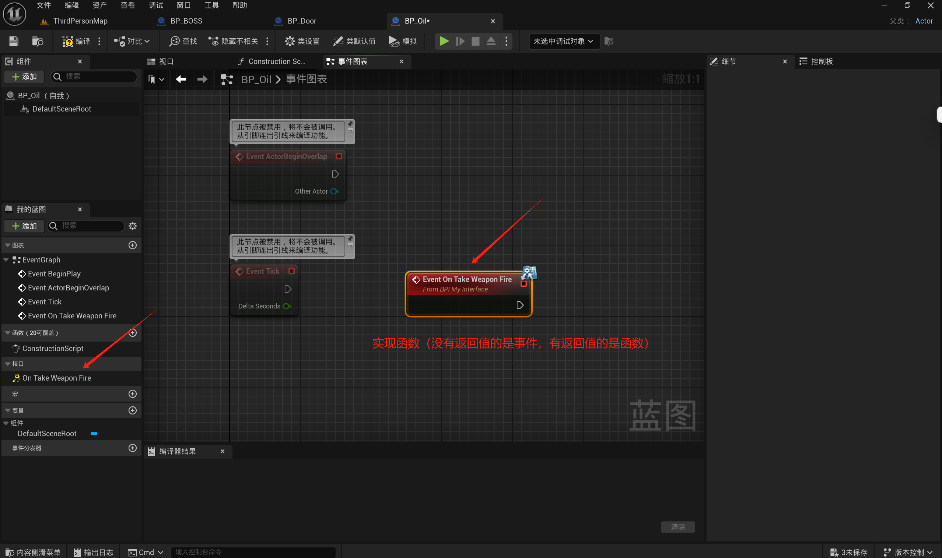Collapse the EventGraph tree node
This screenshot has height=558, width=942.
[6, 260]
